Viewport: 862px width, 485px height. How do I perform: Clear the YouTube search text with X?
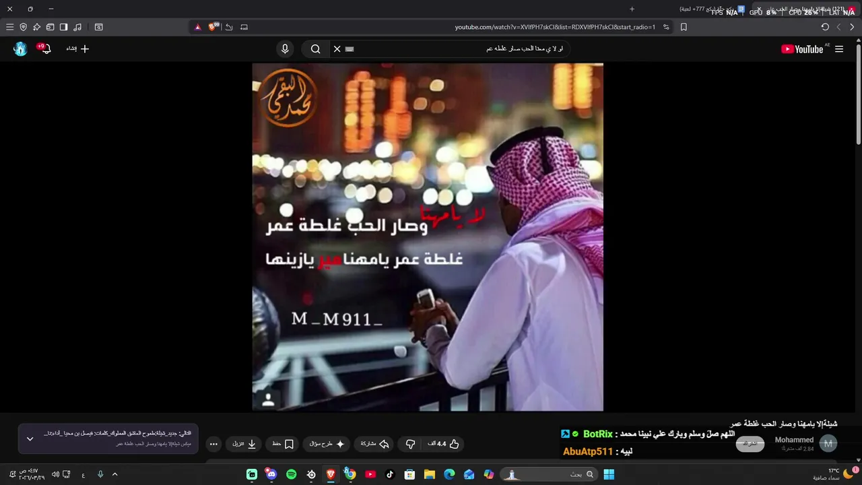[337, 48]
